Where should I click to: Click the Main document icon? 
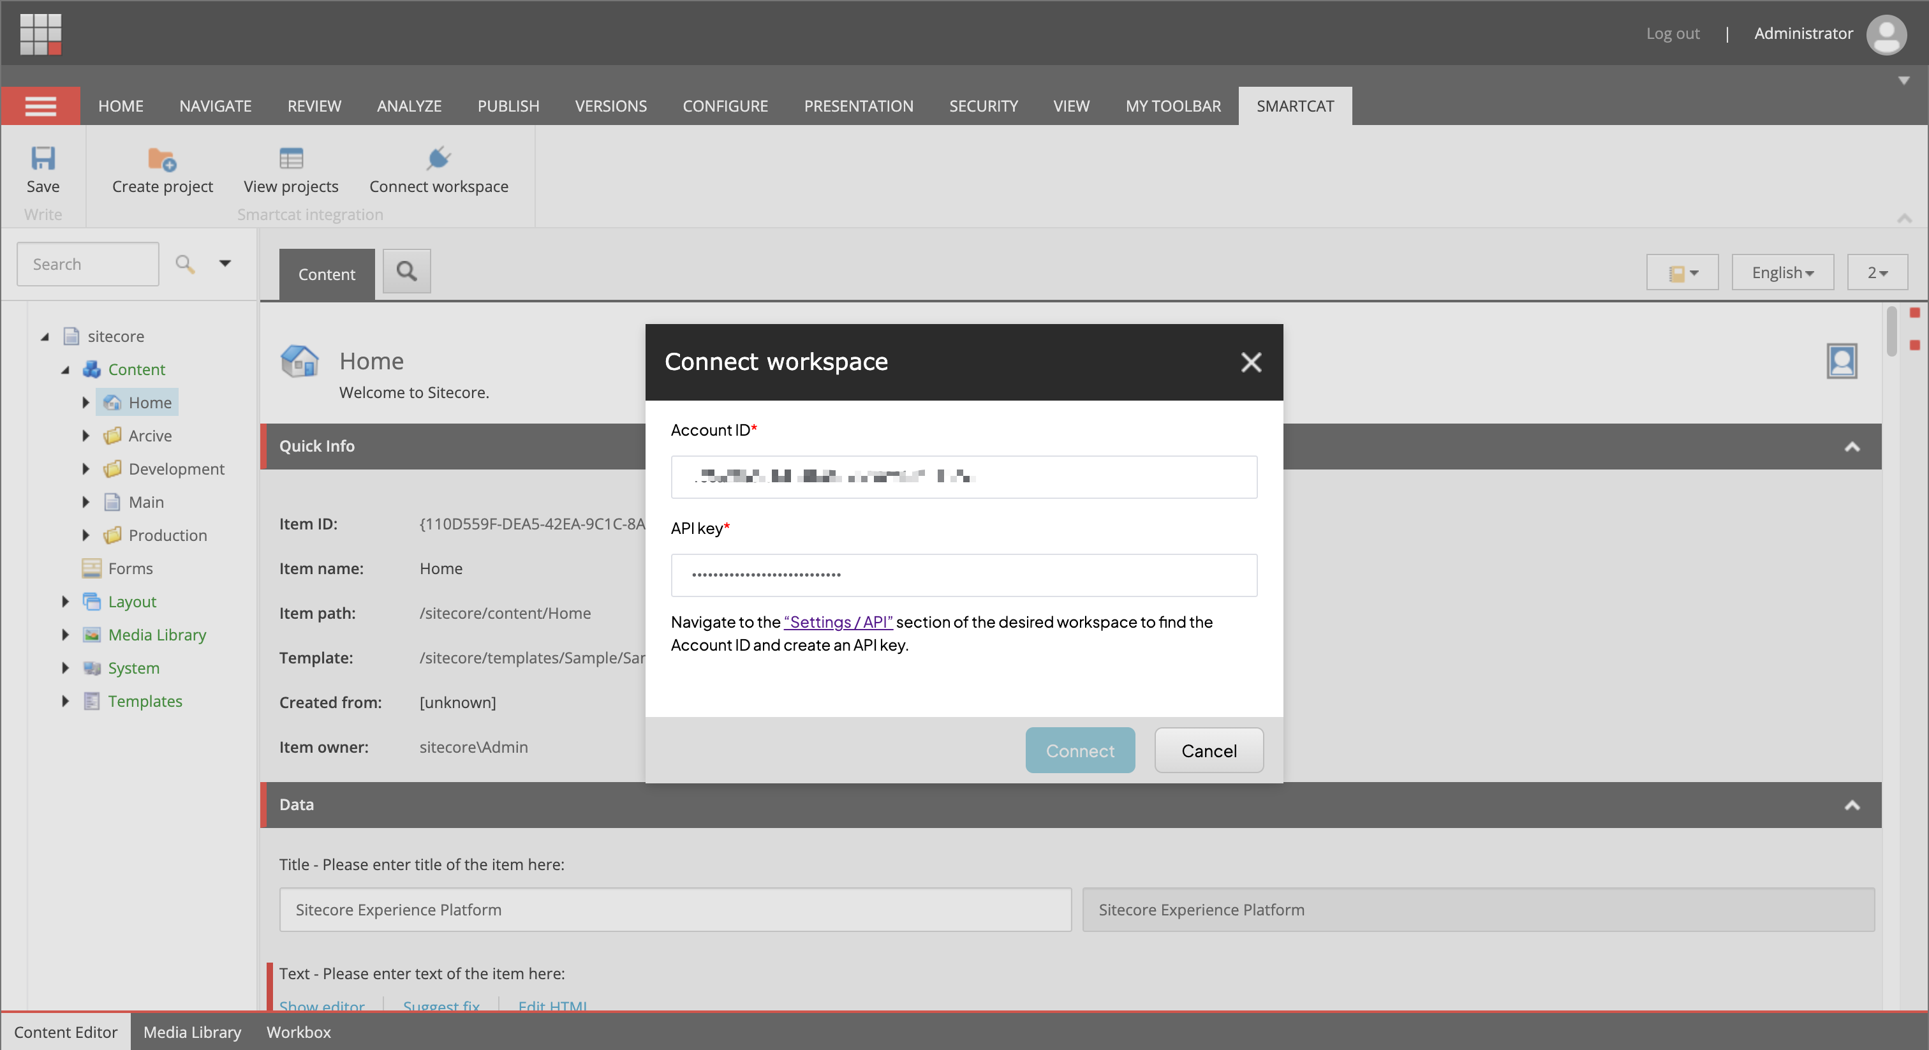(x=112, y=502)
